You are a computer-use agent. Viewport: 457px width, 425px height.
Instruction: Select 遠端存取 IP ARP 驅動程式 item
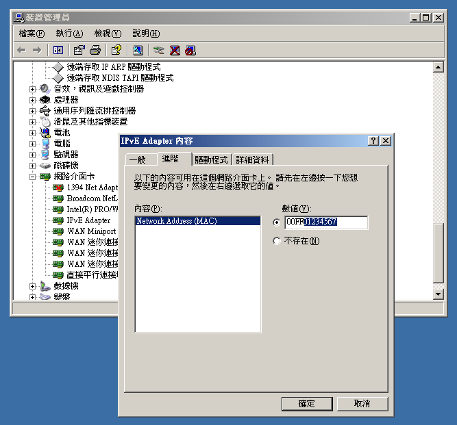(114, 67)
